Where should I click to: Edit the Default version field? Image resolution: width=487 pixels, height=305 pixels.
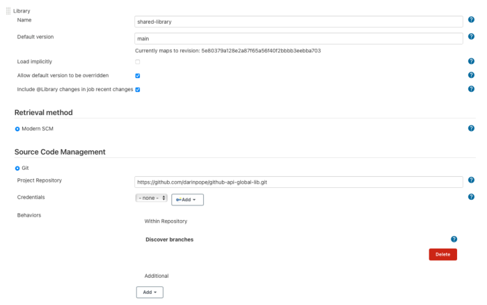[298, 38]
